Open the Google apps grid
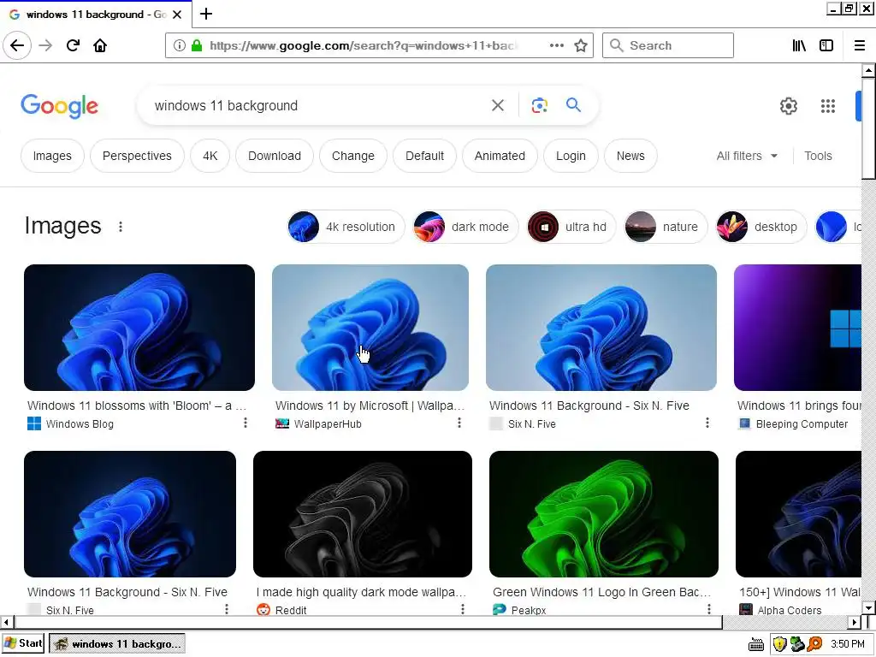The height and width of the screenshot is (657, 876). click(828, 105)
